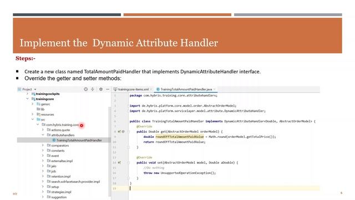Close the TrainingTotalAmountPaidHandler.java tab

click(x=215, y=89)
